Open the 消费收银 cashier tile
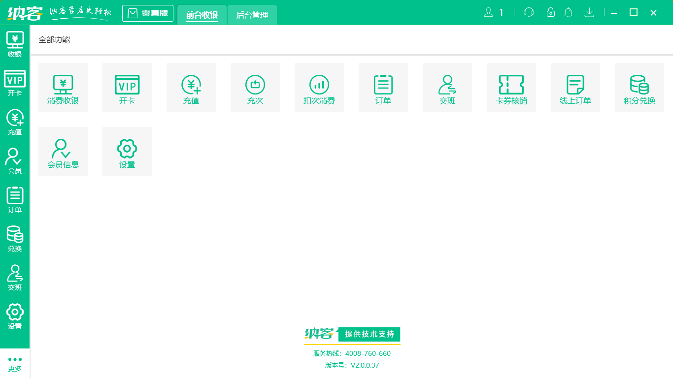The image size is (673, 378). [x=63, y=88]
